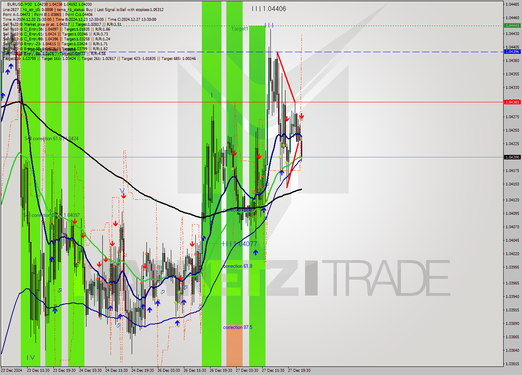
Task: Click the green 1.04445 price tag
Action: tap(512, 25)
